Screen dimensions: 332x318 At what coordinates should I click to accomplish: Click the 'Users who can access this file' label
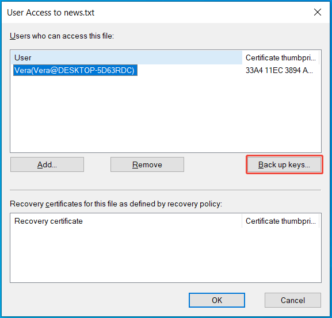point(62,36)
